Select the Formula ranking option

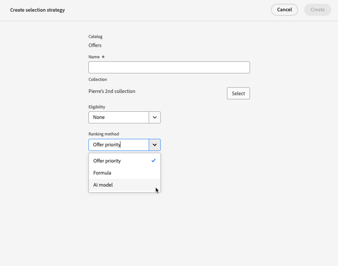click(102, 173)
